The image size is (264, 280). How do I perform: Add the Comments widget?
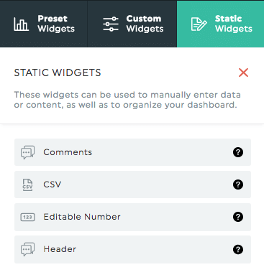[132, 152]
